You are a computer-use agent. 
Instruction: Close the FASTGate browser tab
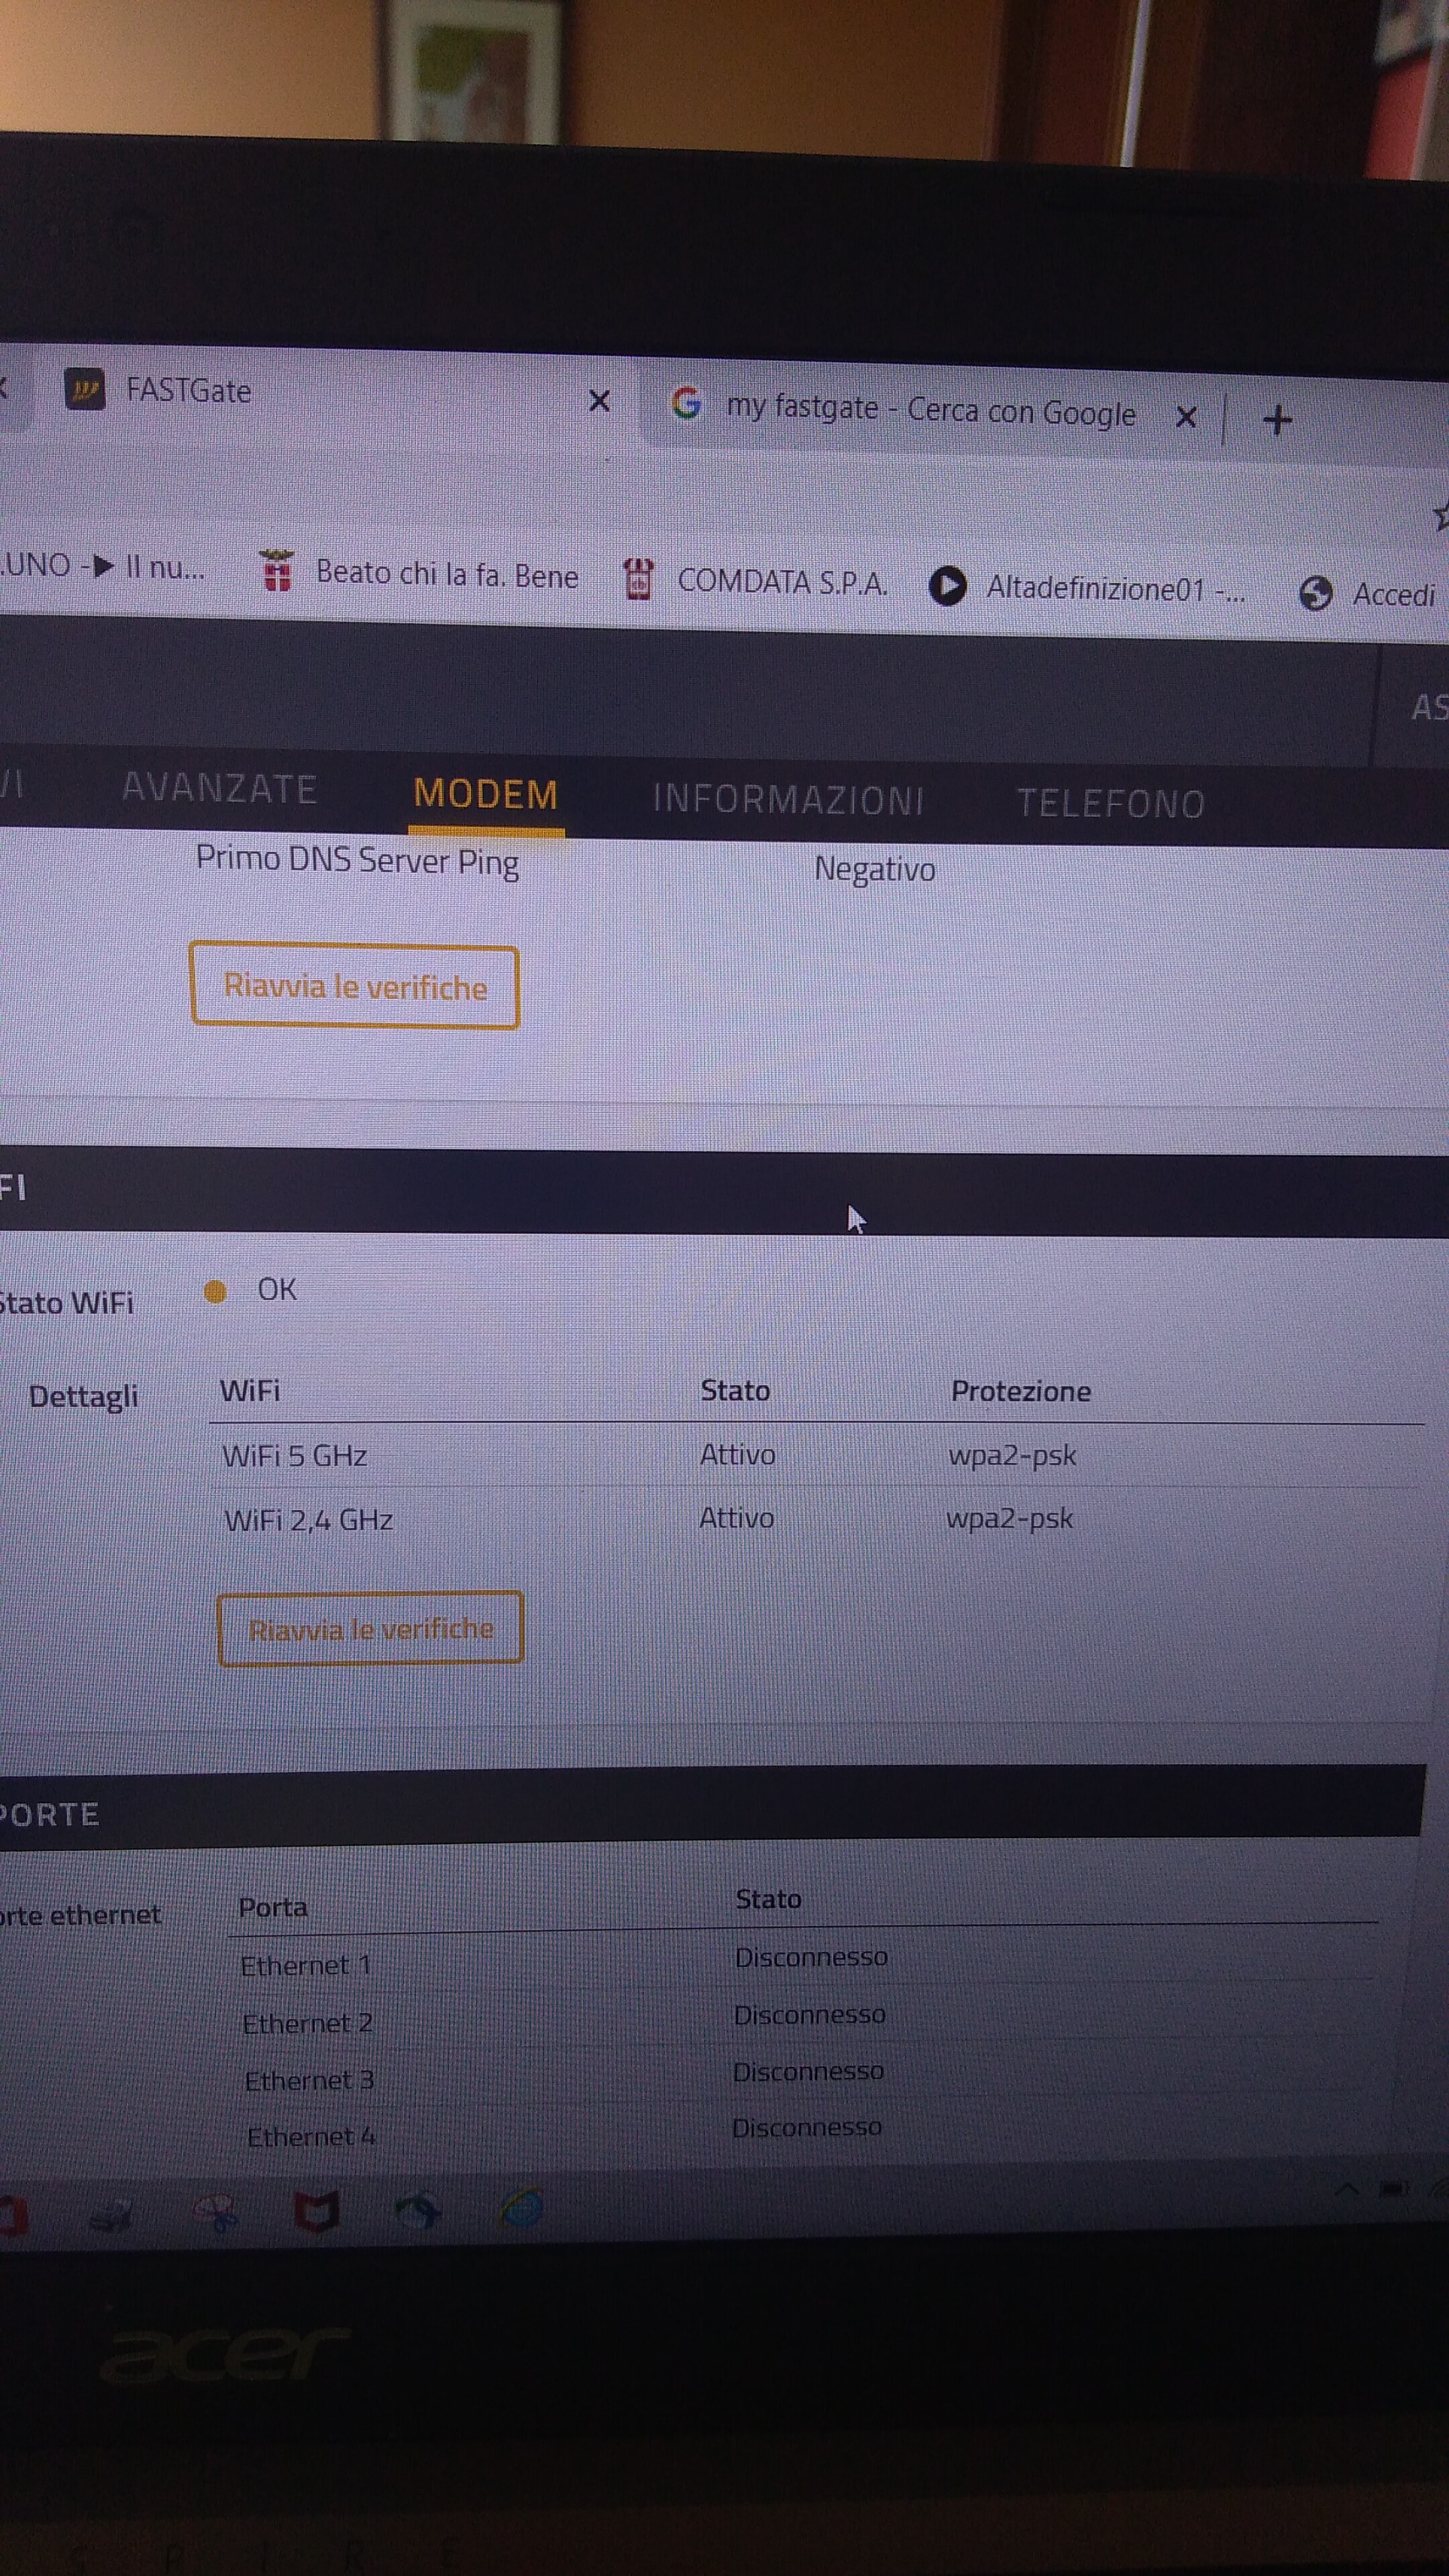(599, 401)
